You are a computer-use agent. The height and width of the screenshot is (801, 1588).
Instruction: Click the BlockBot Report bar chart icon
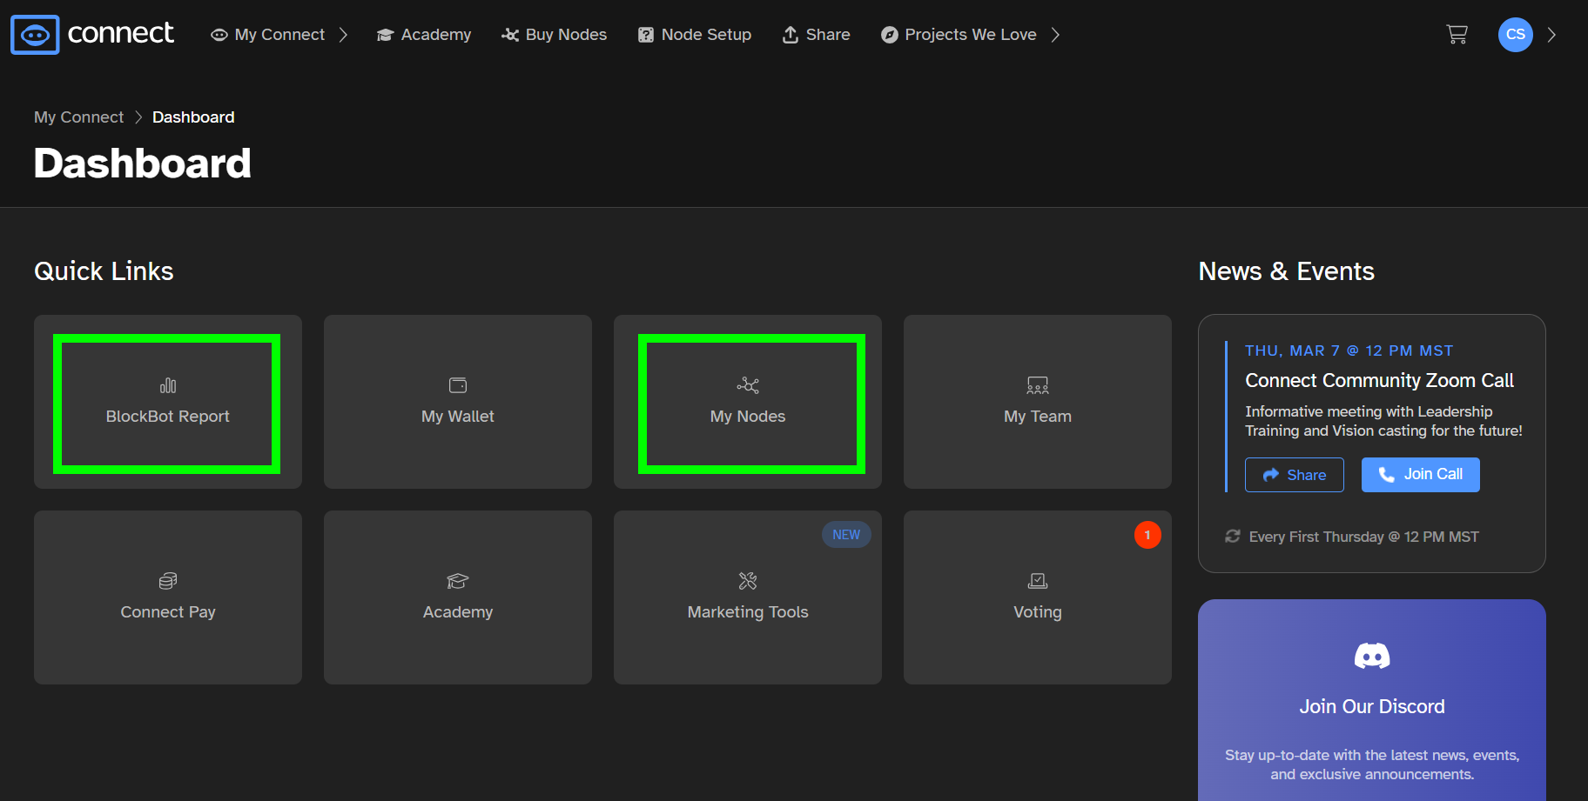tap(168, 385)
